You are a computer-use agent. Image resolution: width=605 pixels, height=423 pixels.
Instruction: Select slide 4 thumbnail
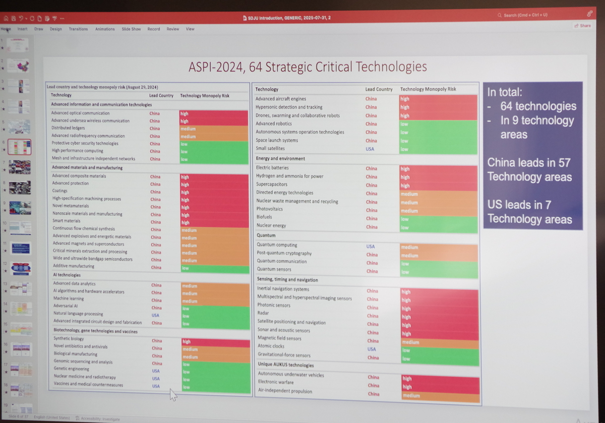click(19, 106)
